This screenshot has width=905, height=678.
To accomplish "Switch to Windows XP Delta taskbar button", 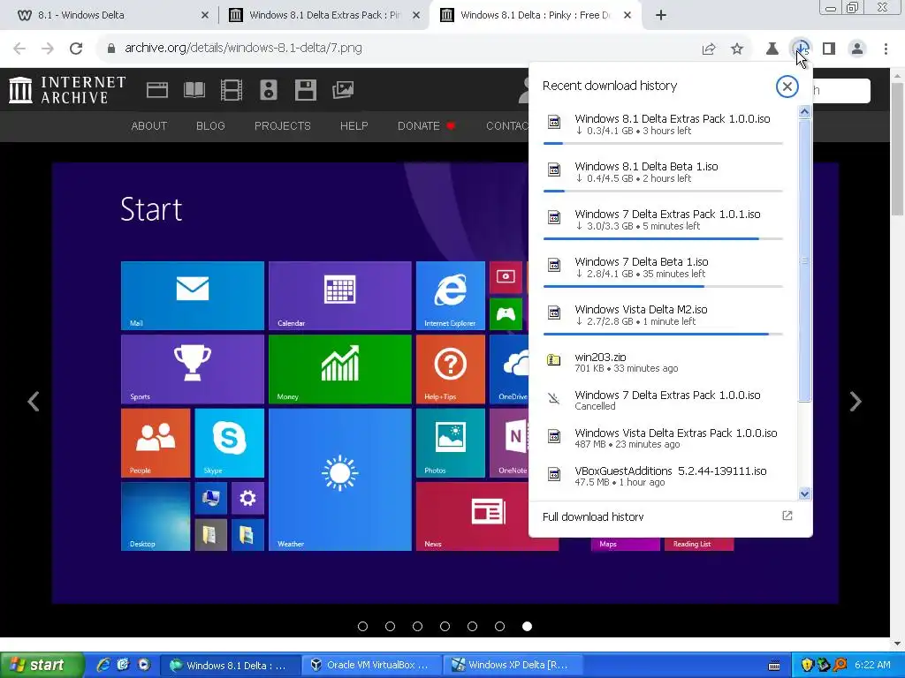I will coord(513,666).
